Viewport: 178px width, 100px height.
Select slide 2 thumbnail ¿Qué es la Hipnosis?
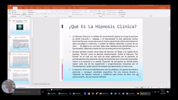20,43
